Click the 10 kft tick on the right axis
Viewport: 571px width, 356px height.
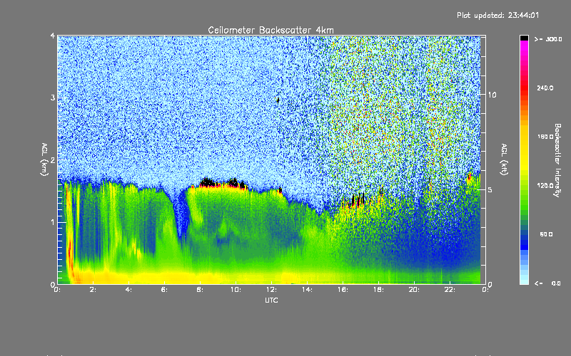(492, 95)
